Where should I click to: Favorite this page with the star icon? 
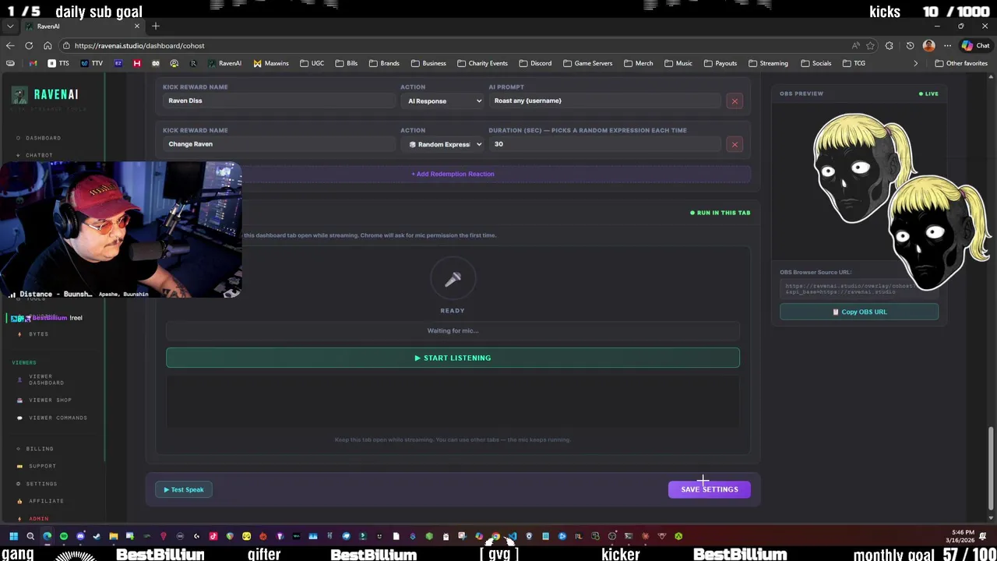click(x=870, y=45)
